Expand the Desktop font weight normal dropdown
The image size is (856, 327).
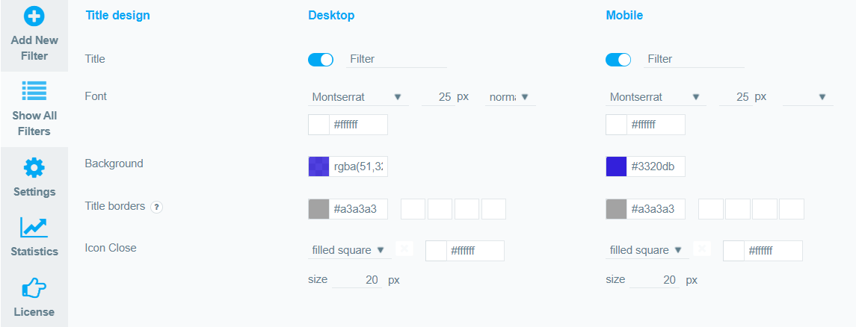tap(511, 97)
